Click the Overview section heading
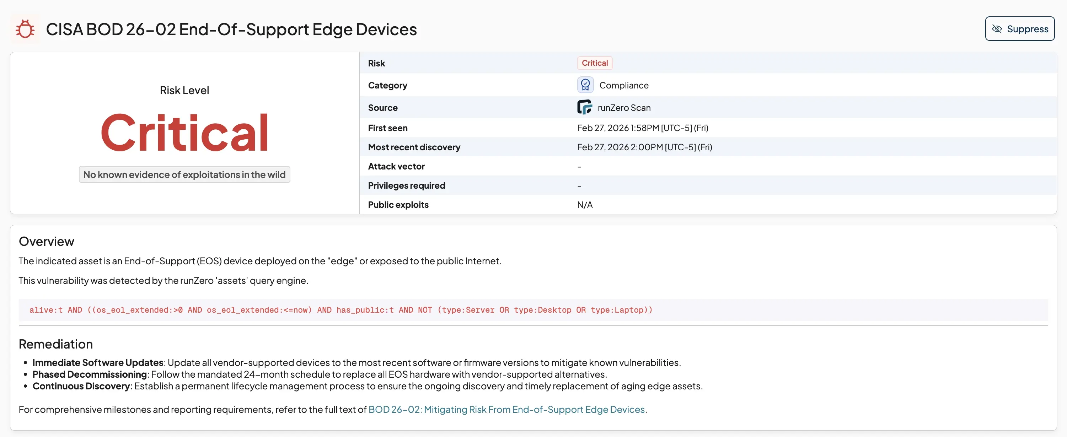 47,241
